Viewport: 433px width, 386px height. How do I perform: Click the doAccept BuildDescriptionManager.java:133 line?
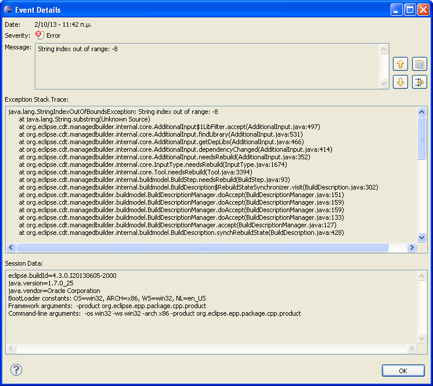point(181,217)
